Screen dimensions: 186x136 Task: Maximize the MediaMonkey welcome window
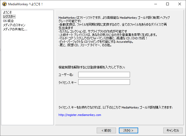pyautogui.click(x=168, y=4)
